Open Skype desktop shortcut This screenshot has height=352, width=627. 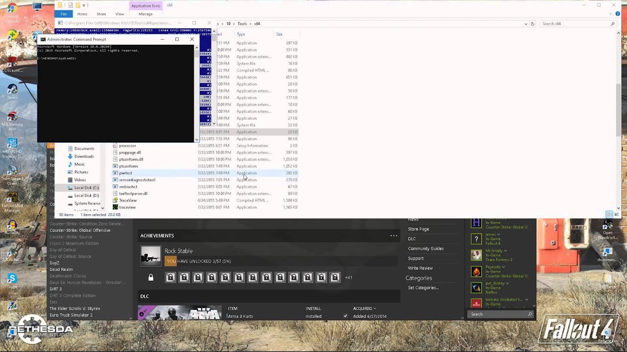(x=12, y=280)
